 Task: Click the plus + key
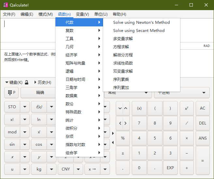[x=187, y=168]
